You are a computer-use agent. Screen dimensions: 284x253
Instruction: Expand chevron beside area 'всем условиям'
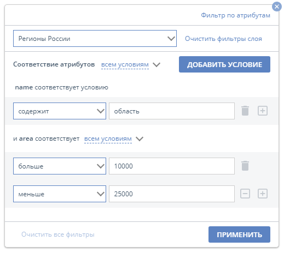tap(140, 139)
